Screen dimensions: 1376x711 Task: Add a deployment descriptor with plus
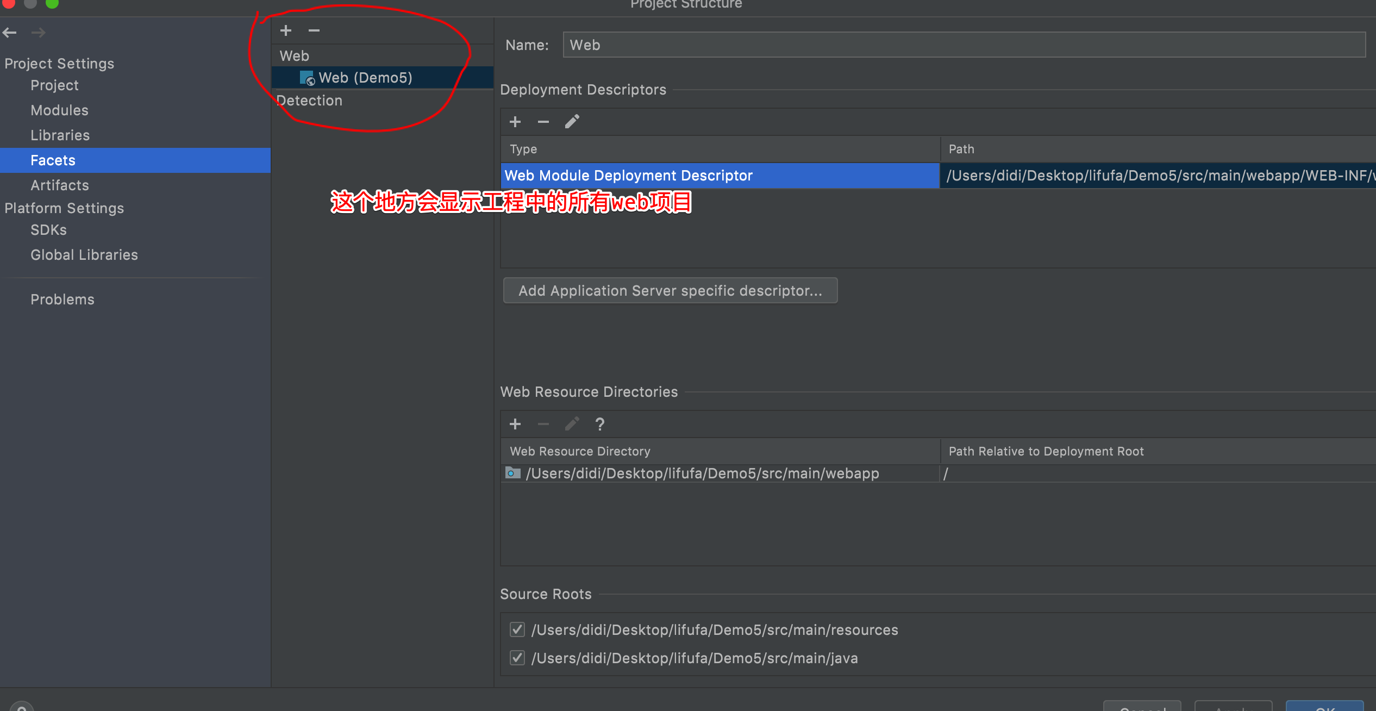(515, 122)
